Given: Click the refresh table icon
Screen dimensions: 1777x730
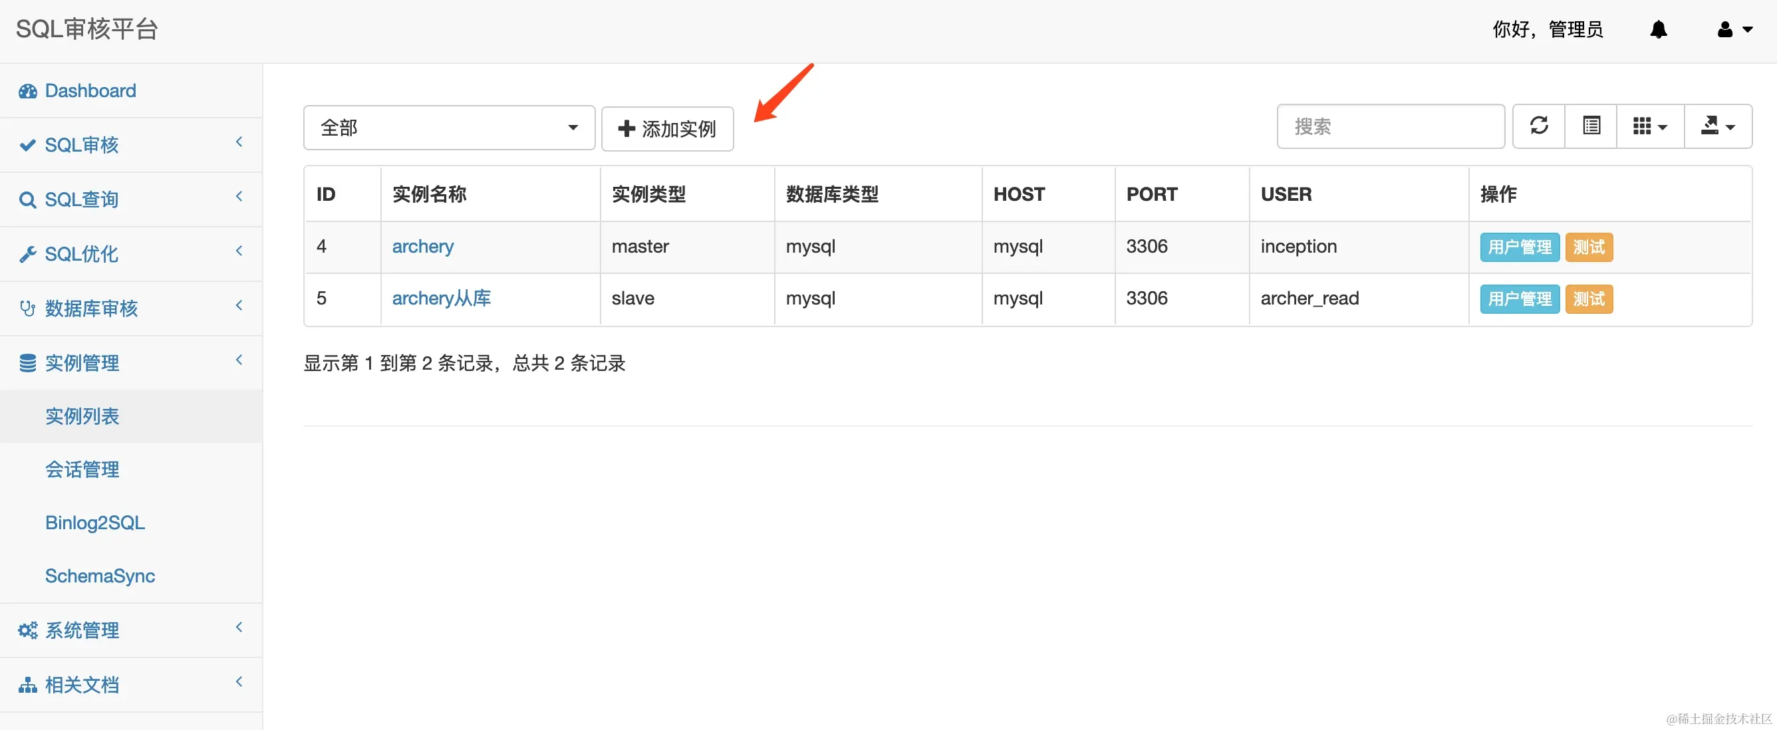Looking at the screenshot, I should click(1538, 126).
